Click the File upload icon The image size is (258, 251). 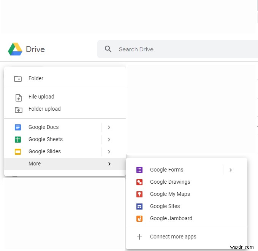[18, 97]
